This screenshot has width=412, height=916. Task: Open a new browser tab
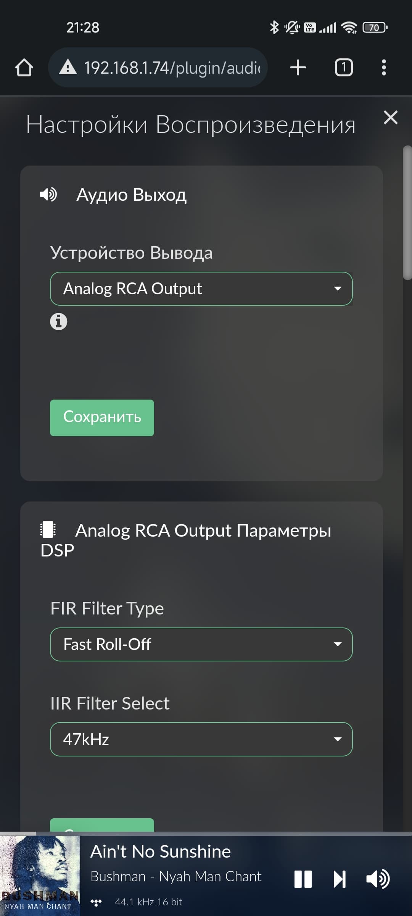click(298, 68)
